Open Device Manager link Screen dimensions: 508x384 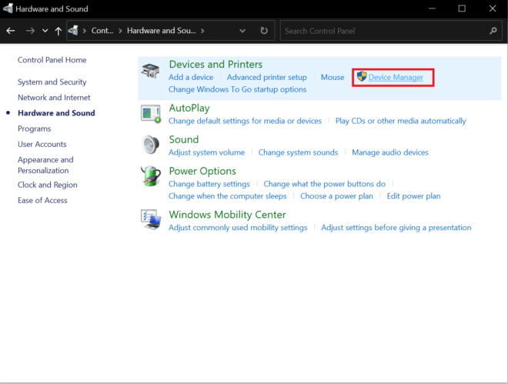(x=396, y=77)
